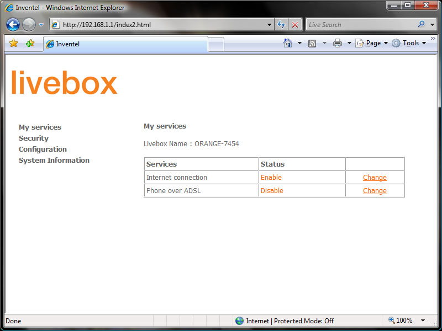Open the Page menu

tap(371, 43)
